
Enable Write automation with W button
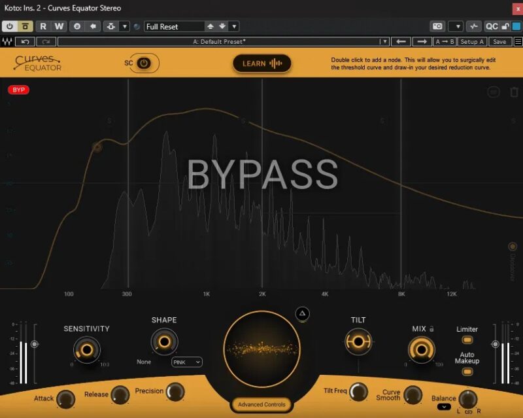(x=59, y=26)
